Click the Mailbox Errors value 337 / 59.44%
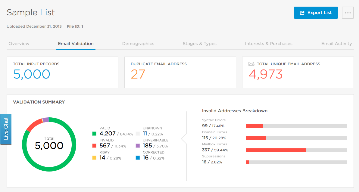 click(215, 150)
